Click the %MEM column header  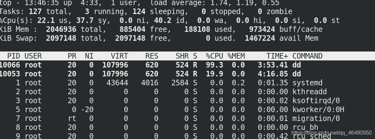[x=236, y=56]
